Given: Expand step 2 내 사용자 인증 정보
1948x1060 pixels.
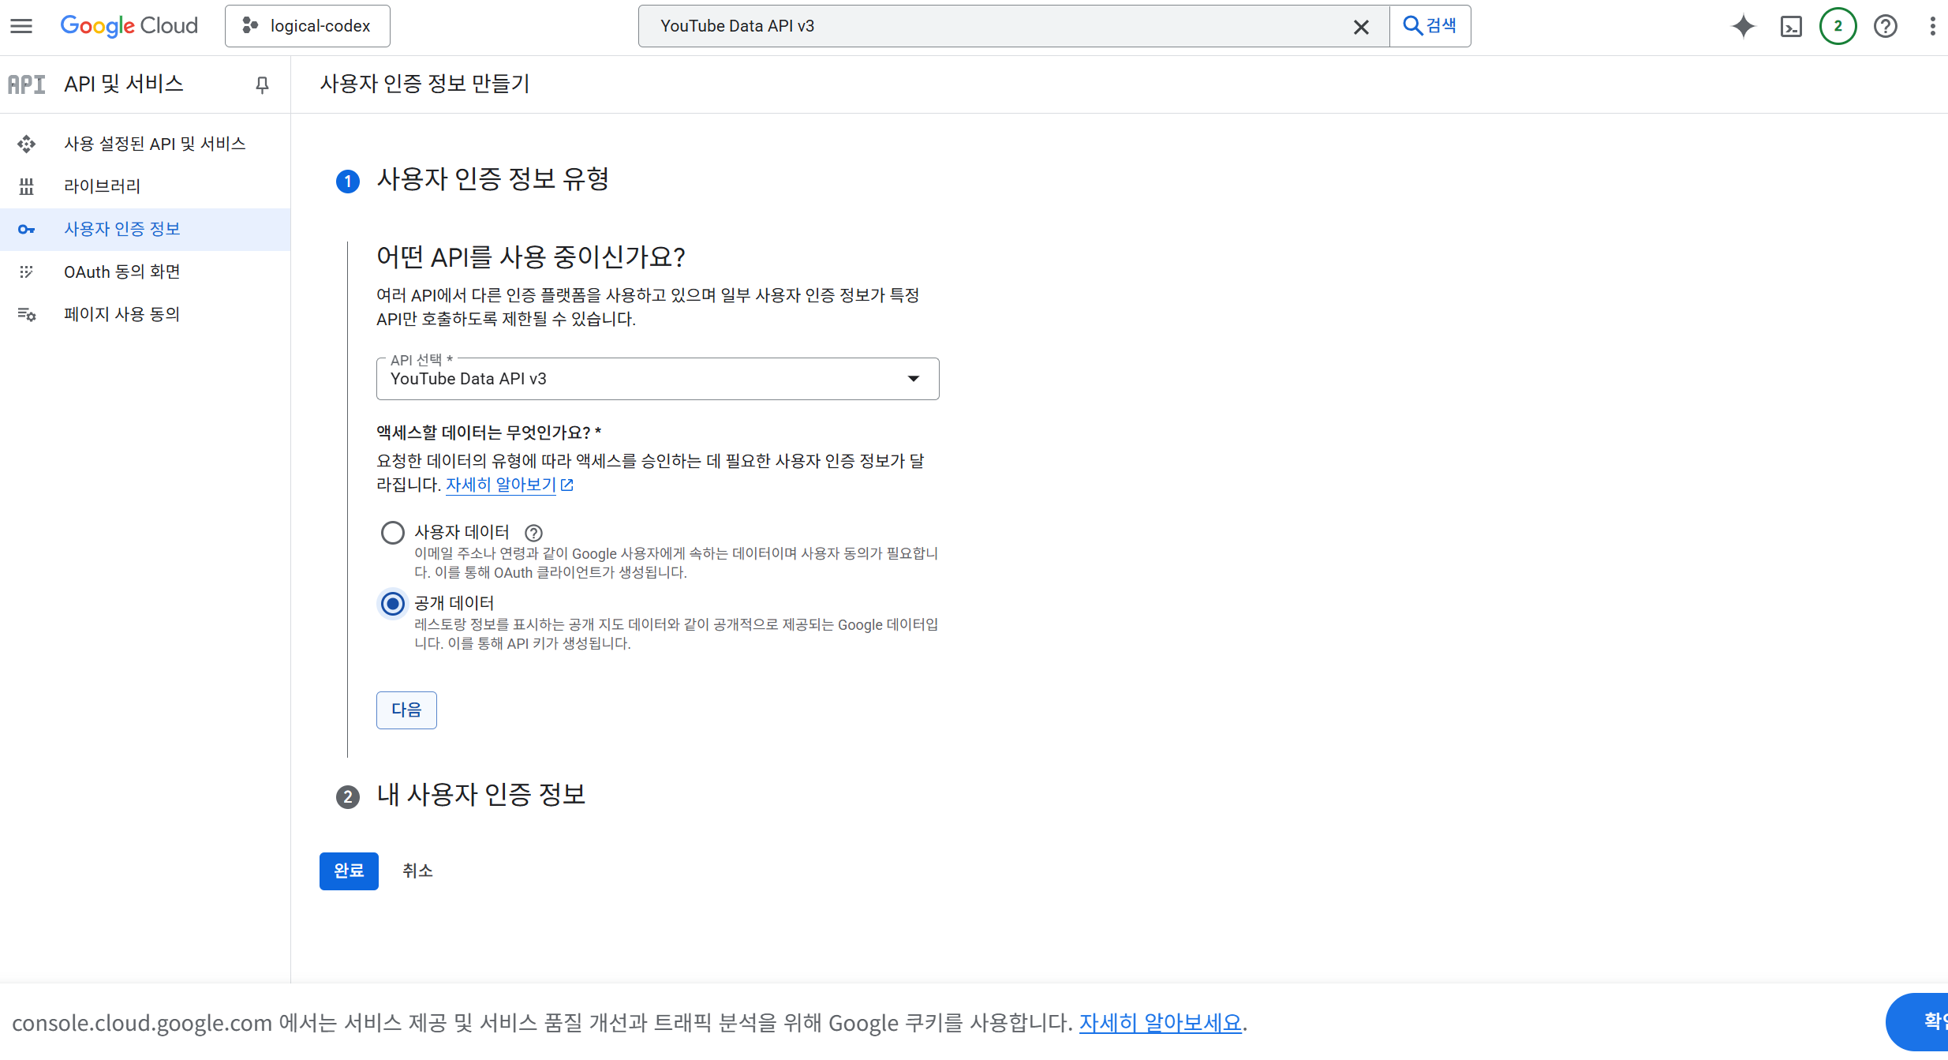Looking at the screenshot, I should pos(480,795).
